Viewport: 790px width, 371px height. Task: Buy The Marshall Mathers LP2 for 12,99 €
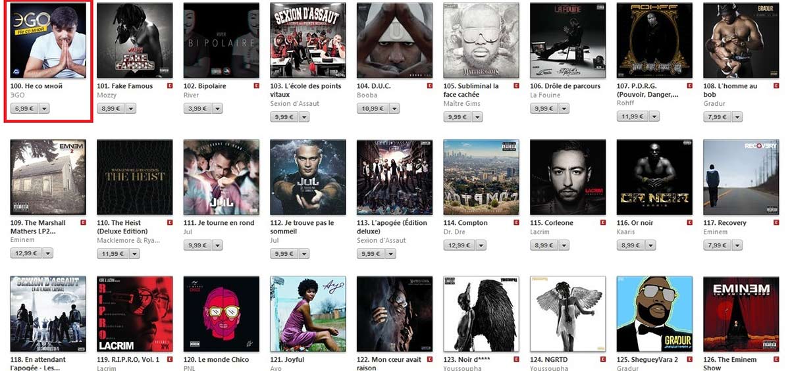(26, 253)
